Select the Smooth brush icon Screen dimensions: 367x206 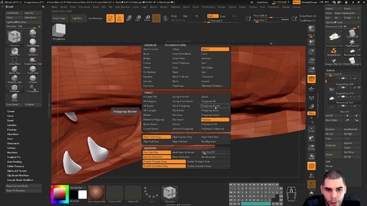(33, 79)
